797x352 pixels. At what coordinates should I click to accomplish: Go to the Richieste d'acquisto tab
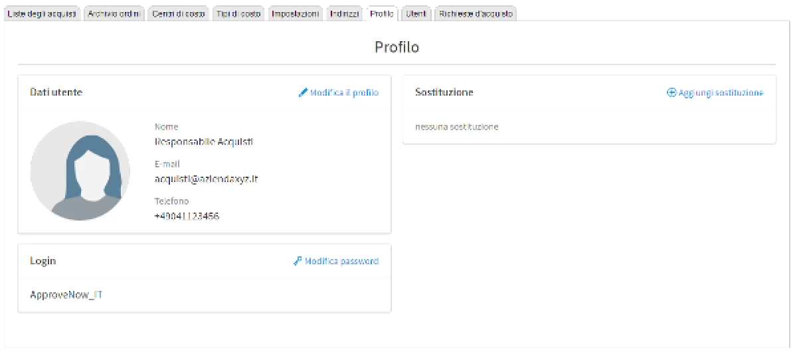click(475, 14)
